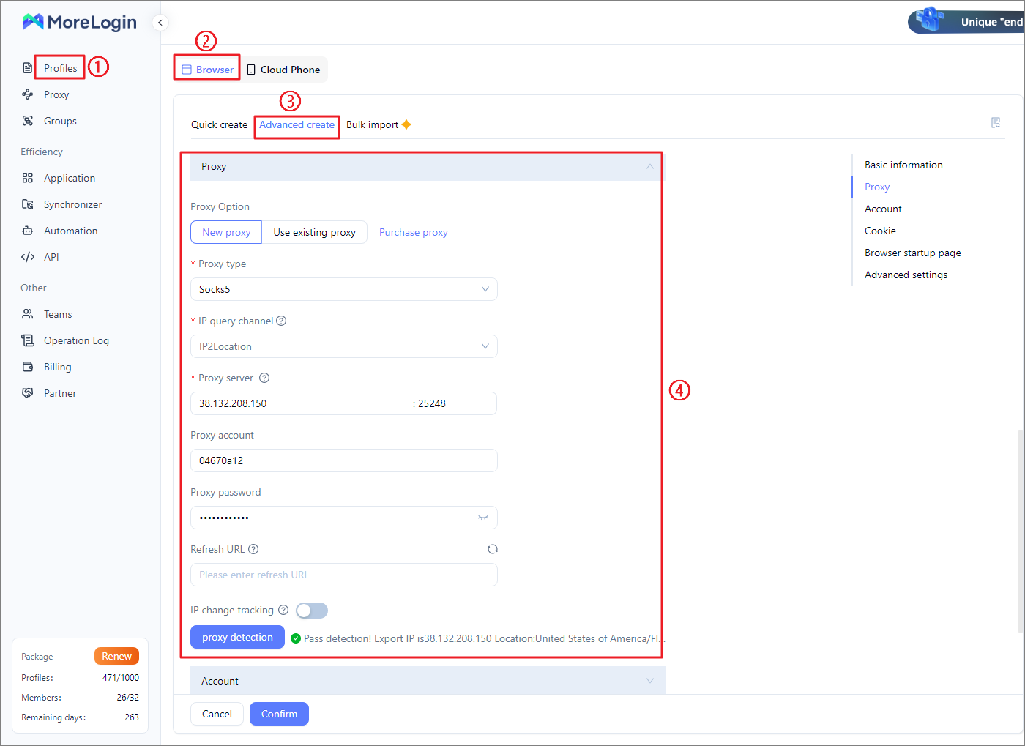This screenshot has width=1025, height=746.
Task: Click the Groups icon in sidebar
Action: [x=27, y=121]
